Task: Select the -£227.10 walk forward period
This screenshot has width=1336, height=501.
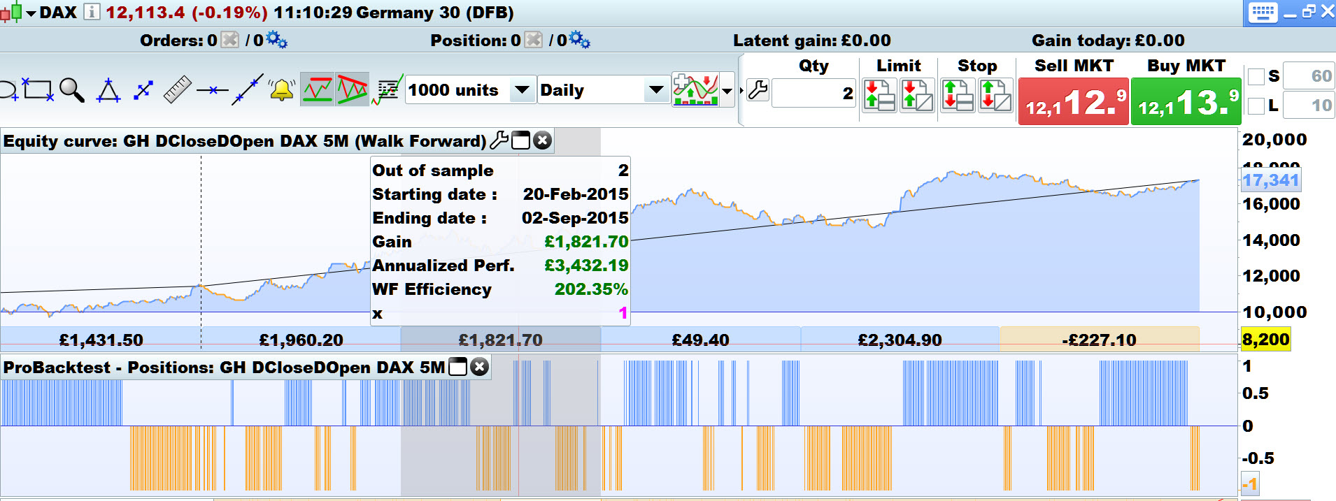Action: tap(1099, 340)
